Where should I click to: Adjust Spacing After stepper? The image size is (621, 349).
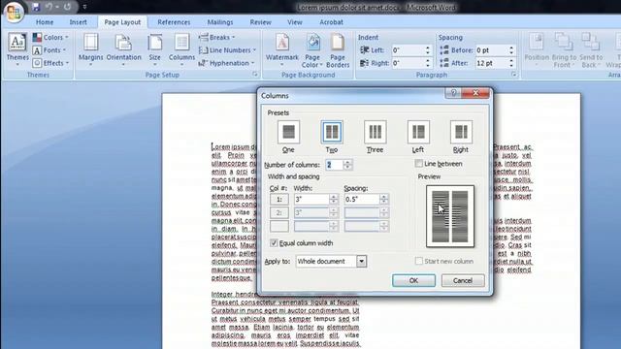click(x=511, y=63)
